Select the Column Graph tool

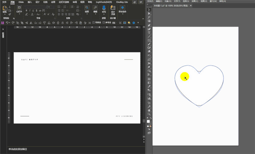[x=149, y=99]
